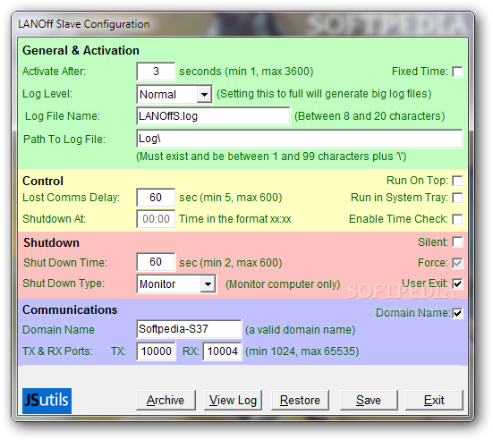Click the Restore button
This screenshot has width=493, height=440.
[x=300, y=401]
